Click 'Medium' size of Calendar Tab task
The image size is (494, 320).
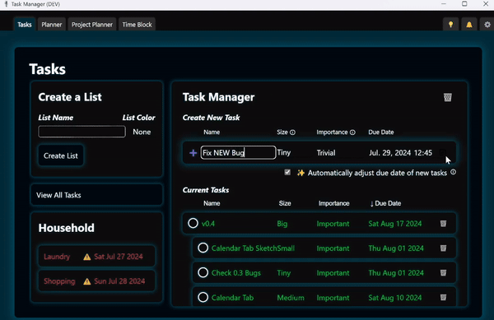291,298
